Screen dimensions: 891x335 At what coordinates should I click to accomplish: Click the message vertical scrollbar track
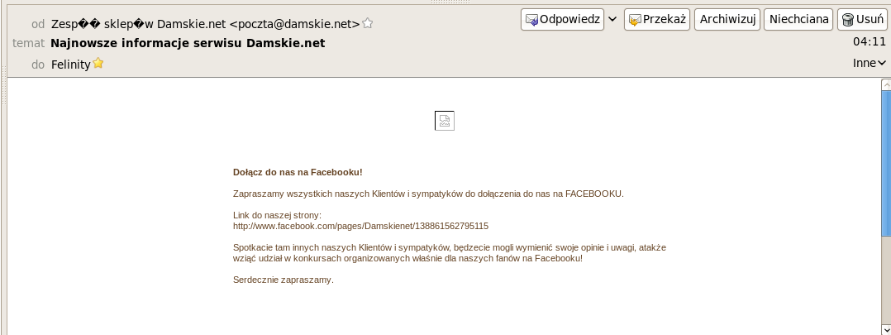tap(885, 248)
